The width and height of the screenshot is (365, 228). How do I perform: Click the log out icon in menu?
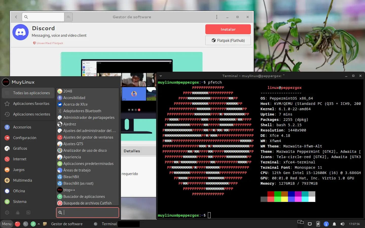(x=28, y=213)
